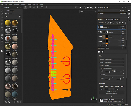
Task: Switch to the Texture Set Settings tab
Action: pos(113,20)
